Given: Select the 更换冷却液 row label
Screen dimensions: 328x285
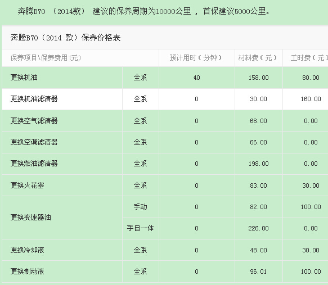Looking at the screenshot, I should tap(28, 250).
